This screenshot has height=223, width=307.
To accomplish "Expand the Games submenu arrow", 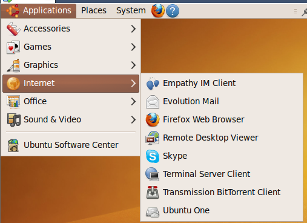I will (133, 47).
